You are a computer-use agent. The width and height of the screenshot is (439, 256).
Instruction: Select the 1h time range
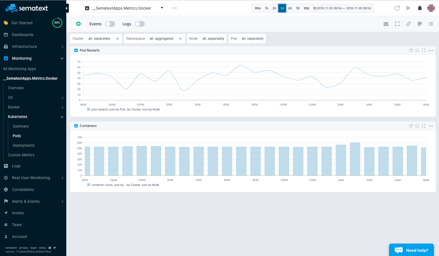tap(267, 8)
